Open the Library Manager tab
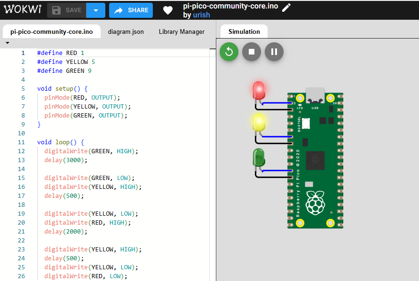This screenshot has height=281, width=419. coord(182,32)
